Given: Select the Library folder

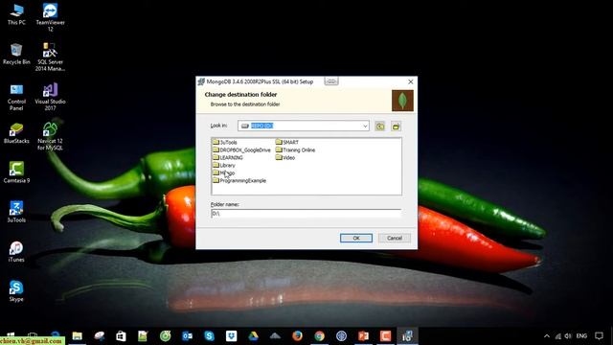Looking at the screenshot, I should pyautogui.click(x=224, y=165).
